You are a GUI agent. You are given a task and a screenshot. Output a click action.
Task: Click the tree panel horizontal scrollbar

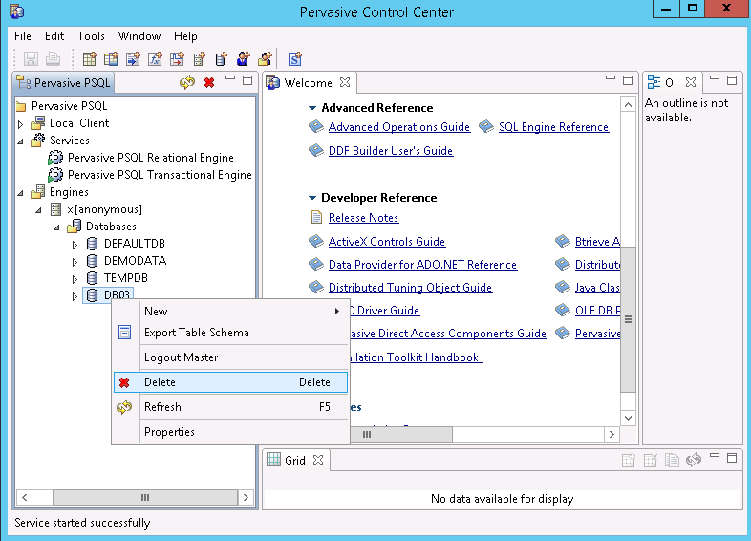click(145, 498)
